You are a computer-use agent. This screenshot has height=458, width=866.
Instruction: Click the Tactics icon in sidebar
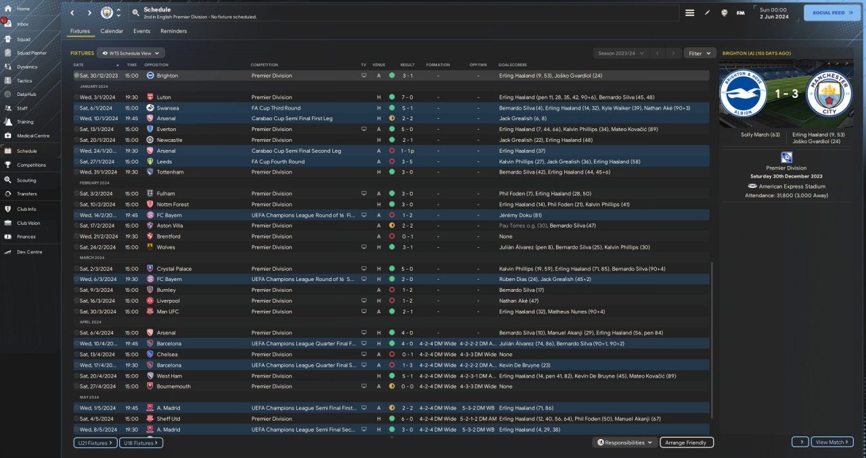(9, 80)
